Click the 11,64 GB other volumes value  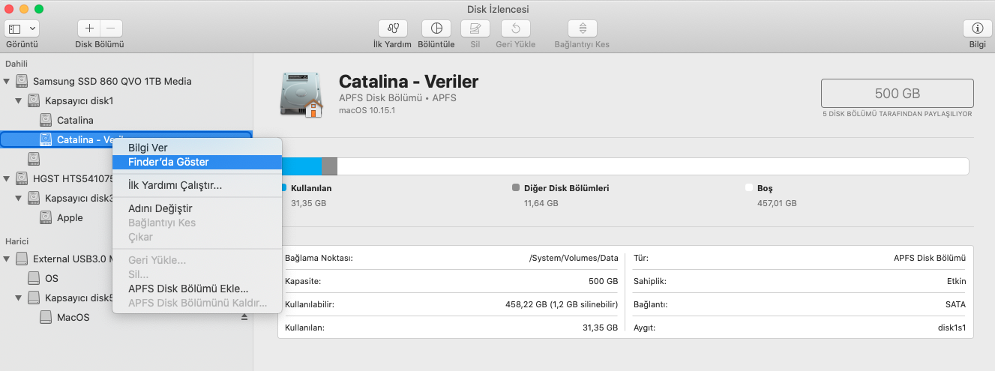click(540, 203)
